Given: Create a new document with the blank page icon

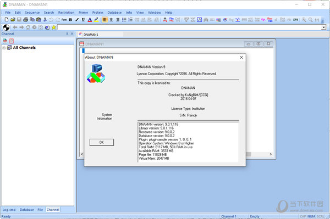Looking at the screenshot, I should pos(7,20).
